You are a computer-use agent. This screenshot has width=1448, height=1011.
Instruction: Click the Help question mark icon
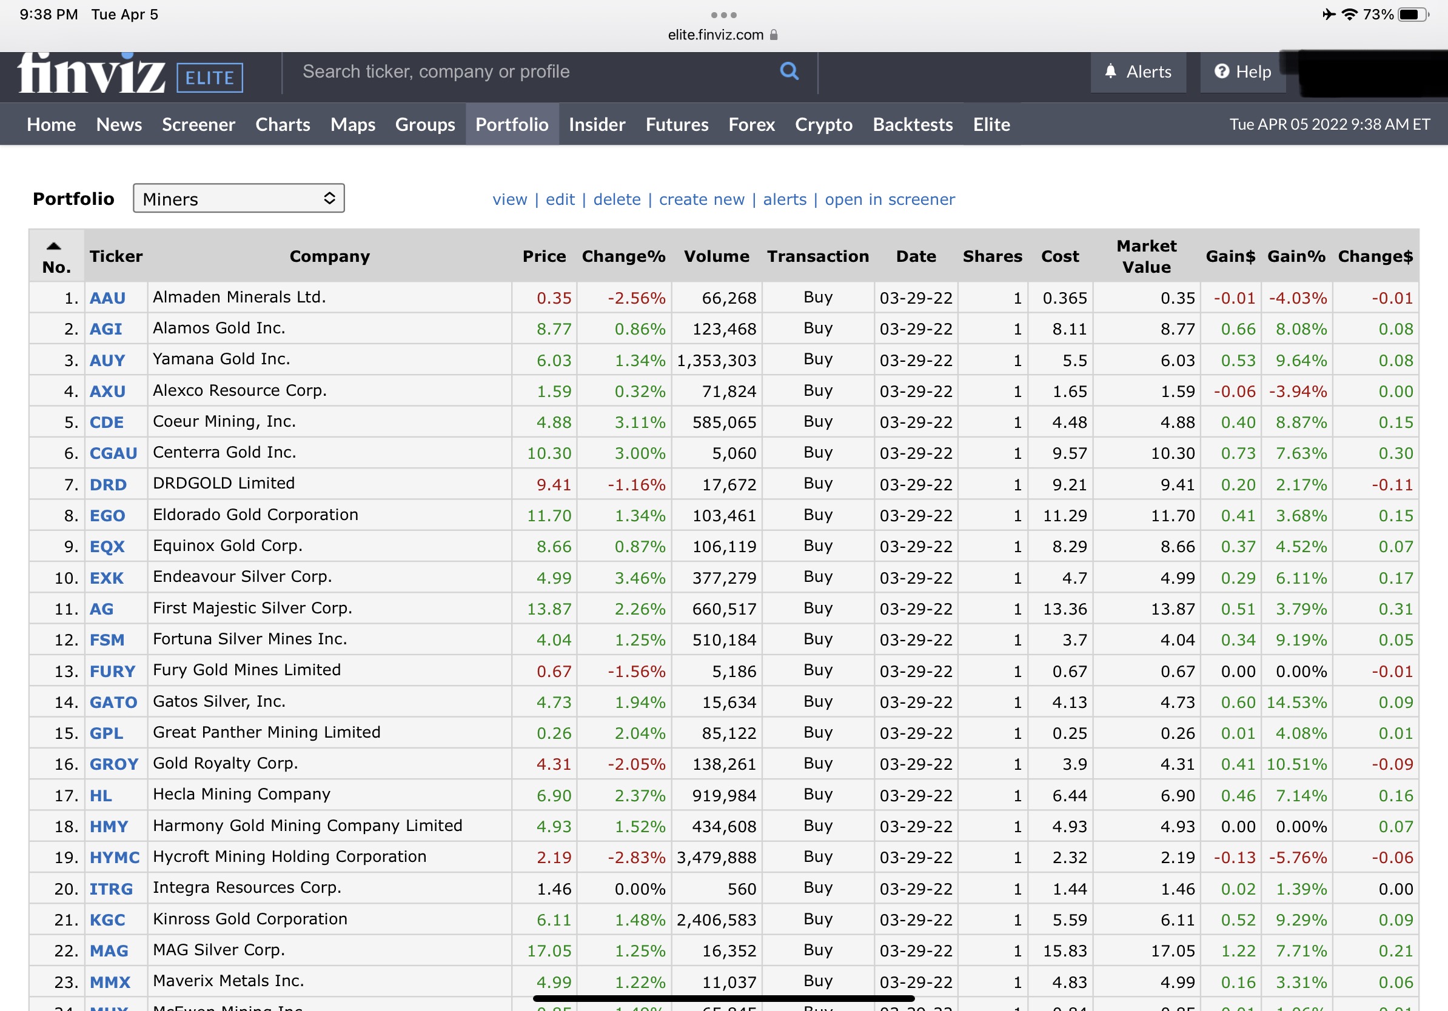(1222, 72)
